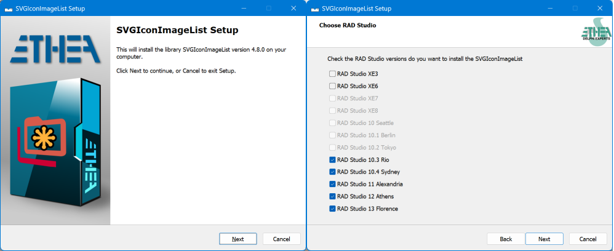Click the 'Choose RAD Studio' heading
The height and width of the screenshot is (251, 614).
tap(348, 25)
